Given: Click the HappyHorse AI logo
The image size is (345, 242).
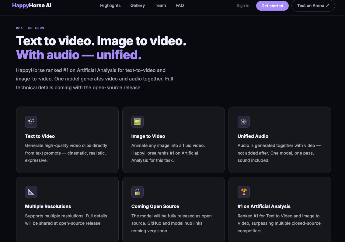Looking at the screenshot, I should [x=32, y=5].
